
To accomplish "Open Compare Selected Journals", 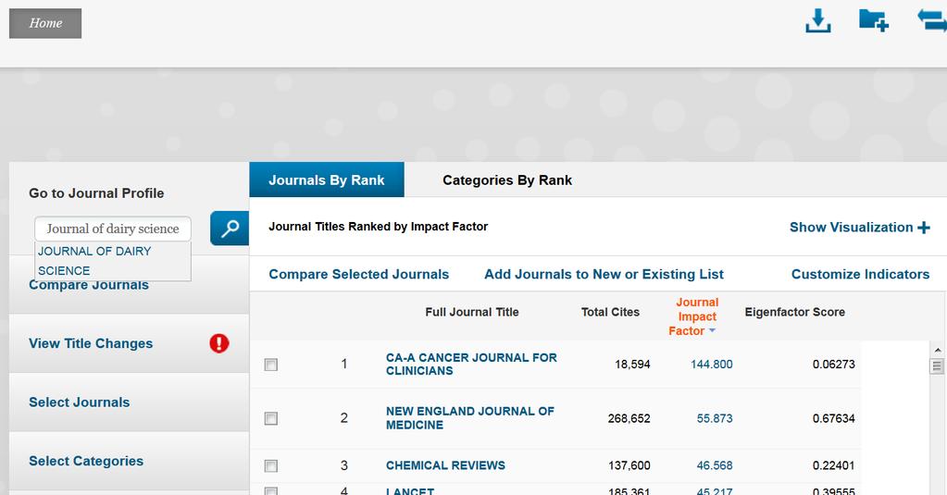I will pyautogui.click(x=359, y=274).
